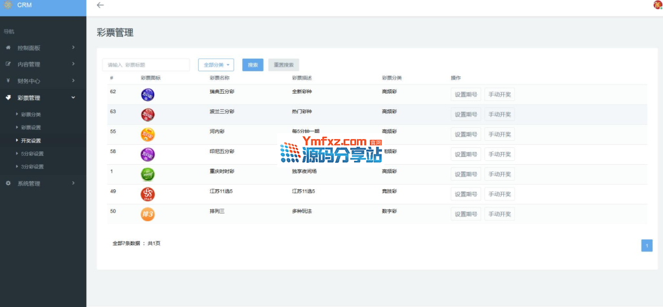
Task: Click the 瑞典五分彩 lottery icon
Action: click(x=148, y=95)
